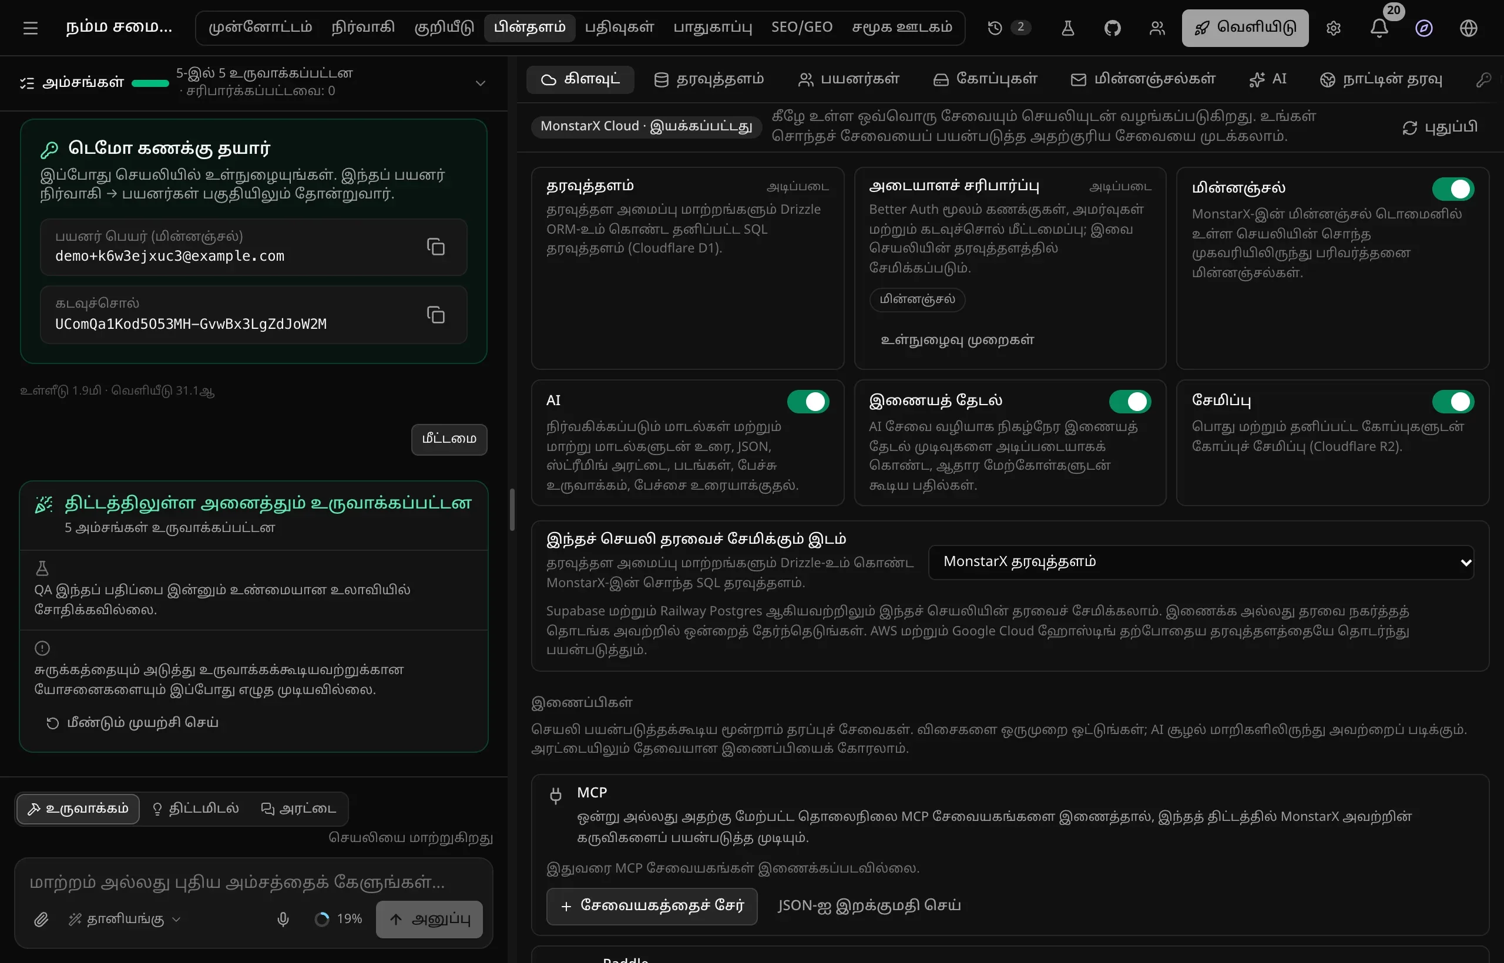Click the மீட்டமை reset button

point(449,440)
